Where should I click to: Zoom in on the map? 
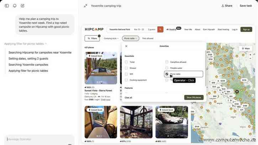point(250,55)
